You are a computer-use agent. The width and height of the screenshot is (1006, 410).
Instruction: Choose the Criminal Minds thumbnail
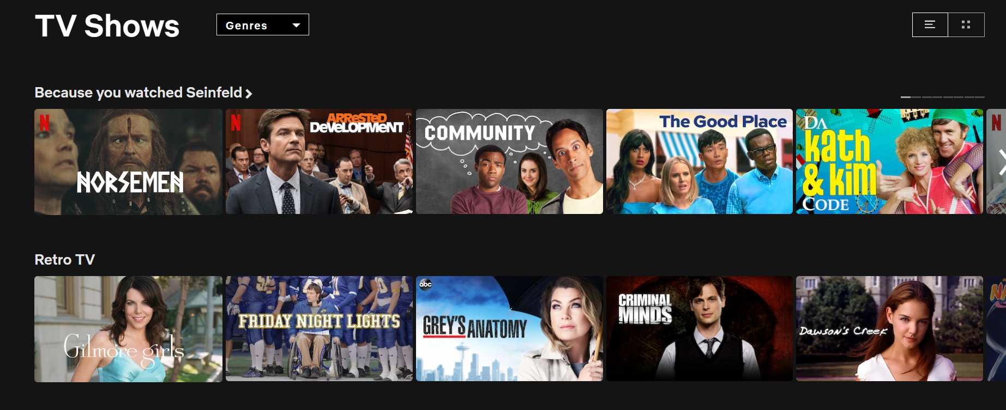pos(700,328)
